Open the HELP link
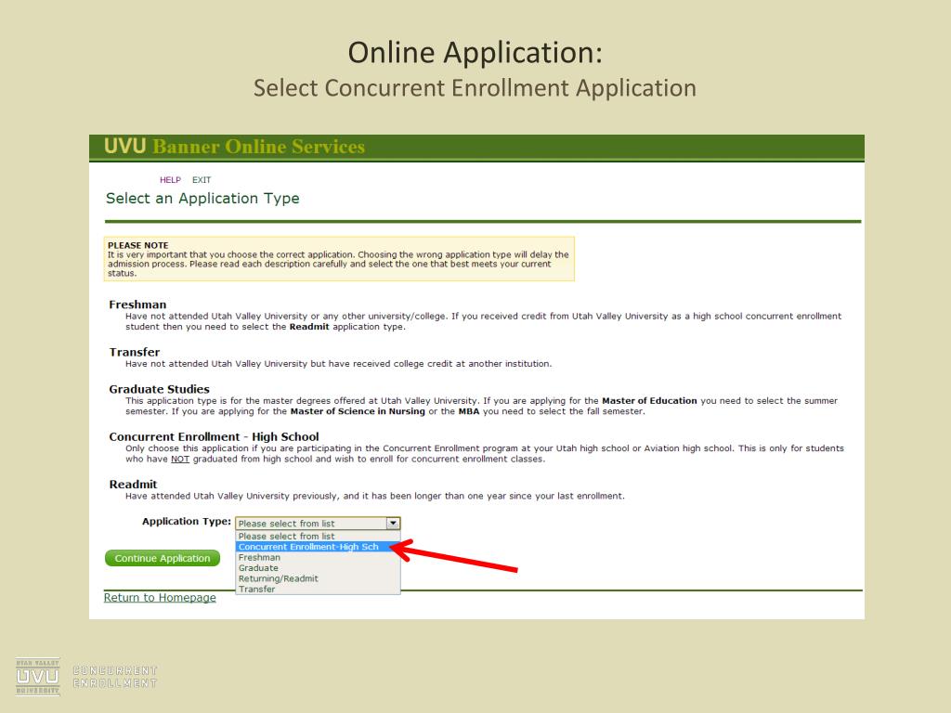This screenshot has height=713, width=951. 170,180
